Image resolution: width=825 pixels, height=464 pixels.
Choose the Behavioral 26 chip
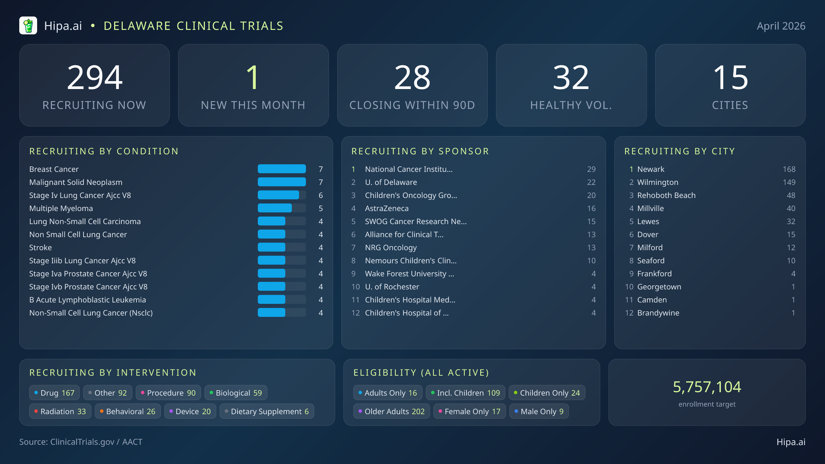128,411
